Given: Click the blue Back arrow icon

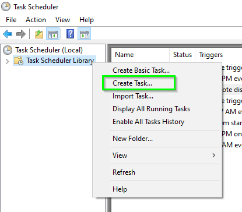Looking at the screenshot, I should [8, 34].
